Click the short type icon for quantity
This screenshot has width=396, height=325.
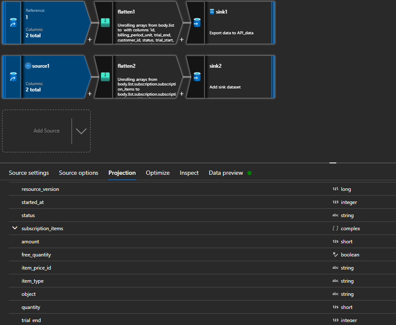point(335,307)
